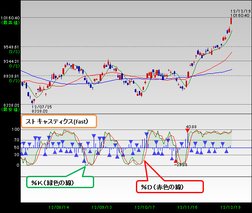The width and height of the screenshot is (252, 213).
Task: Click the 12/12/19 date axis label
Action: (x=230, y=208)
